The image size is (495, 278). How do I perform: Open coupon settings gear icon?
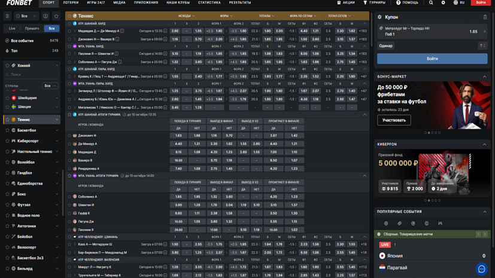(379, 17)
